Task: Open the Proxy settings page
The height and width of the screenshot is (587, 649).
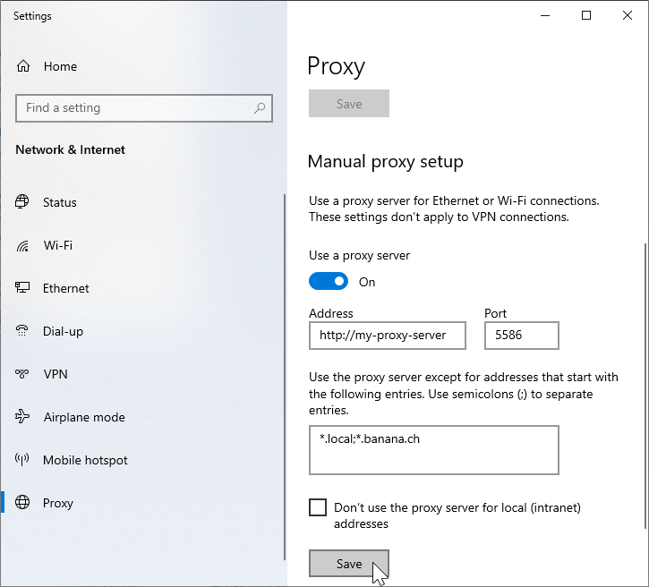Action: [x=58, y=503]
